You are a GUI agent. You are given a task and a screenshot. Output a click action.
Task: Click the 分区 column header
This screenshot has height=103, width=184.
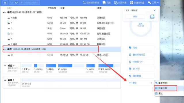pyautogui.click(x=9, y=8)
